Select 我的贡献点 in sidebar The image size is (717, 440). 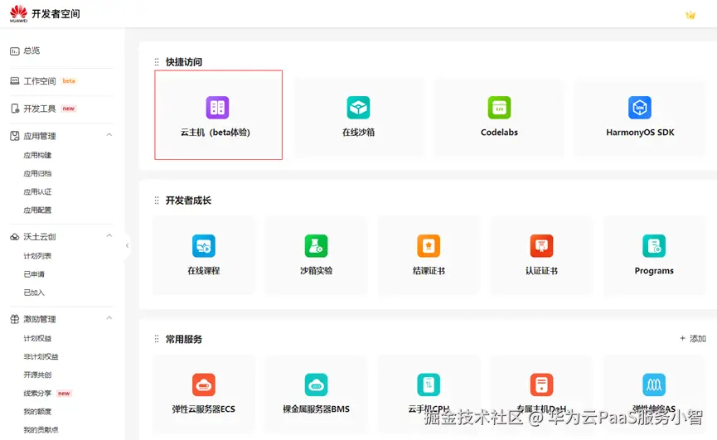(x=41, y=429)
